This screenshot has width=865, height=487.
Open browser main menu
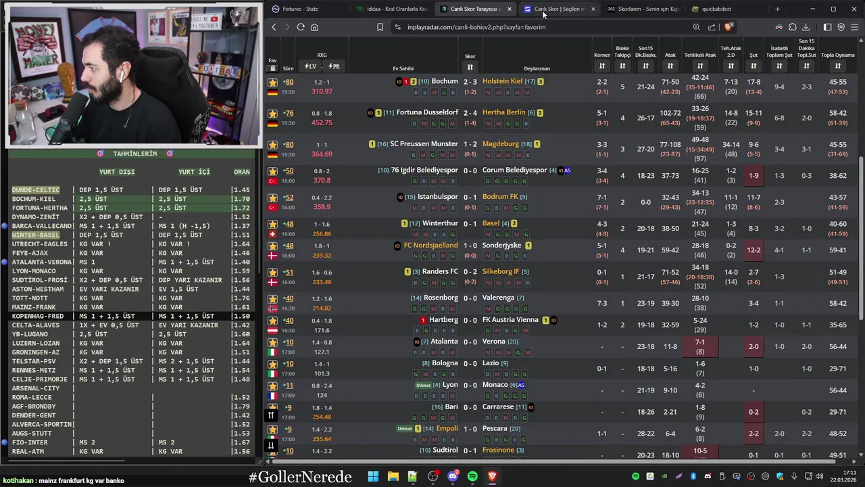[x=855, y=27]
